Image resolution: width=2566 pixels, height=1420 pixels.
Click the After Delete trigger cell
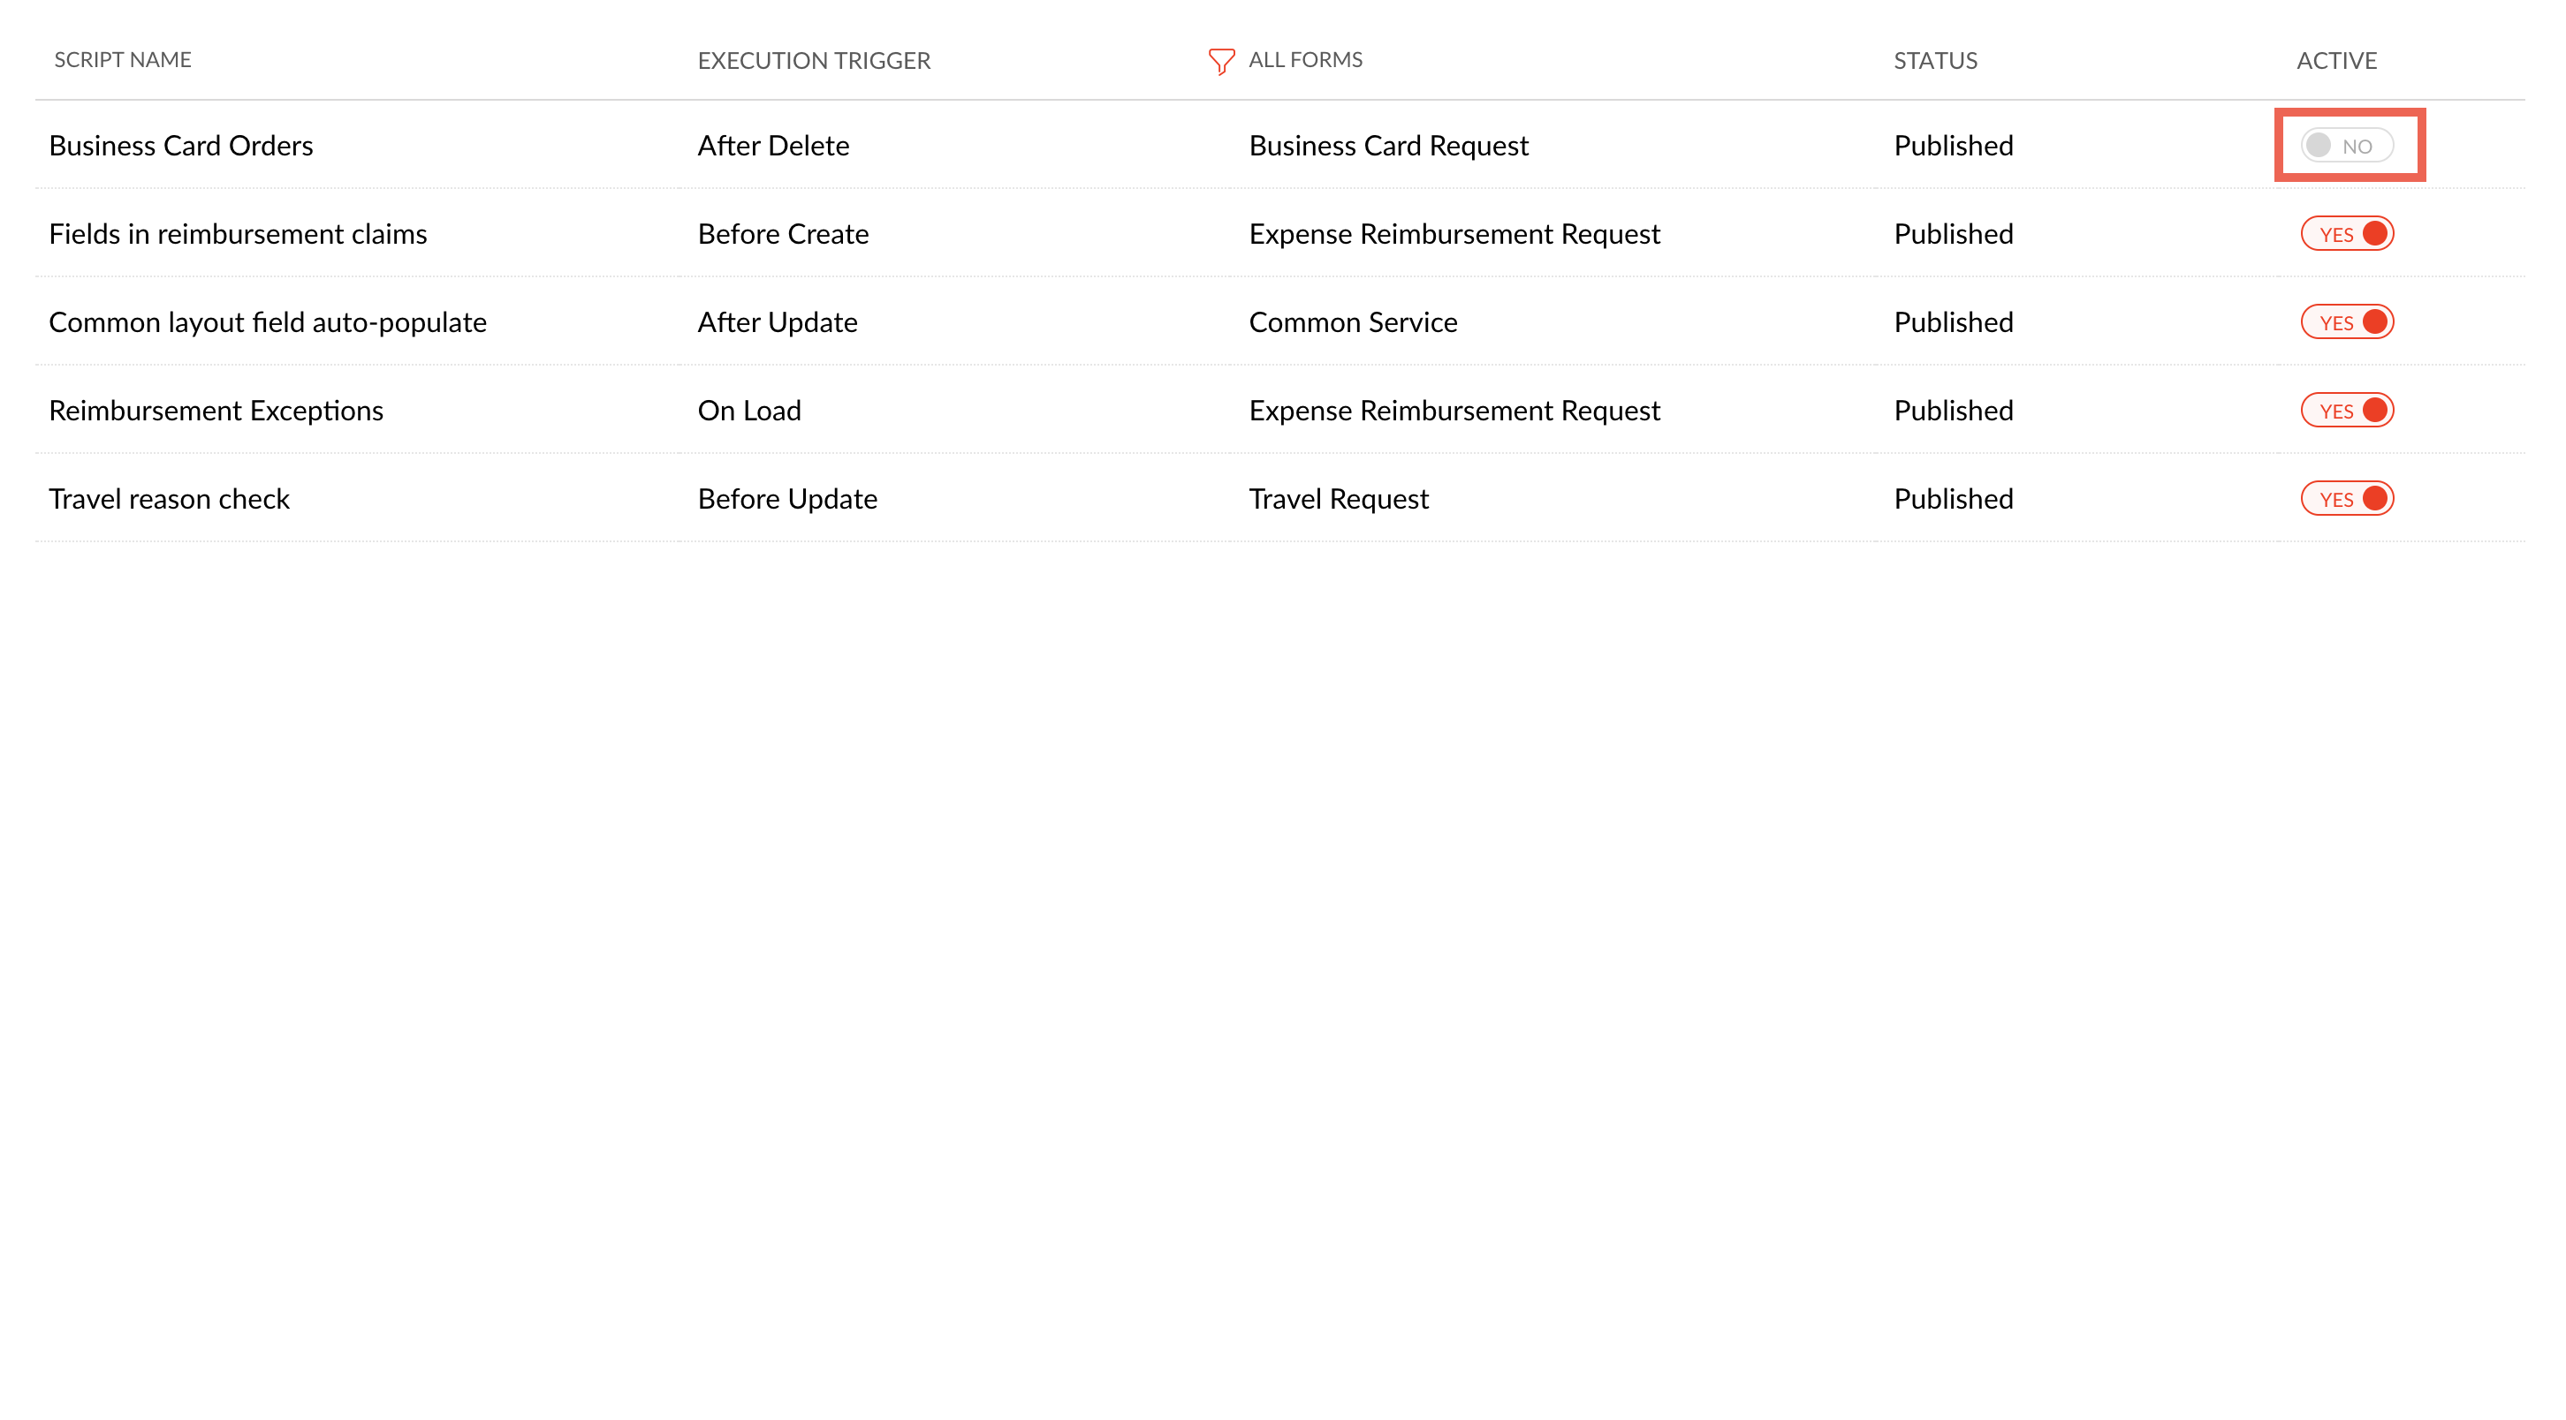(773, 146)
